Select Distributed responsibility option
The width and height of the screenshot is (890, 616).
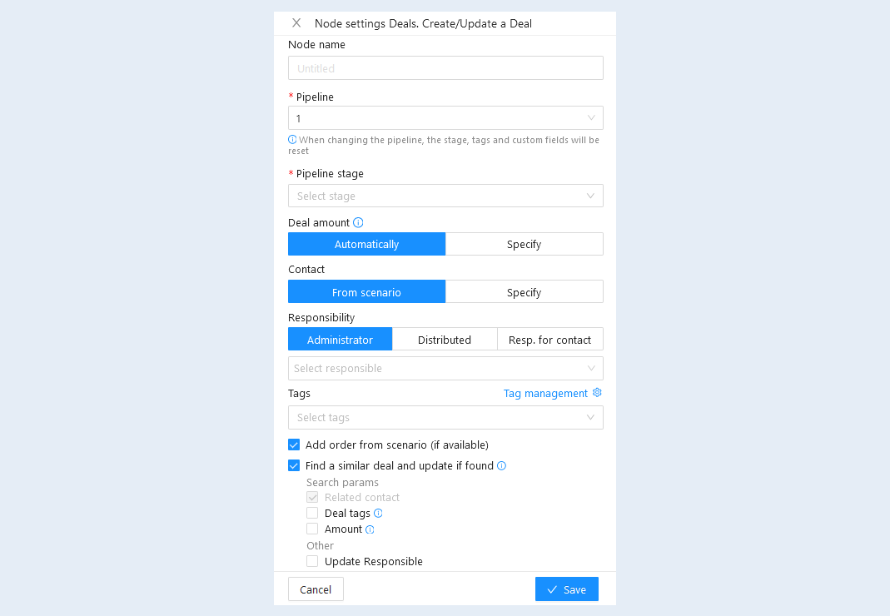coord(445,340)
